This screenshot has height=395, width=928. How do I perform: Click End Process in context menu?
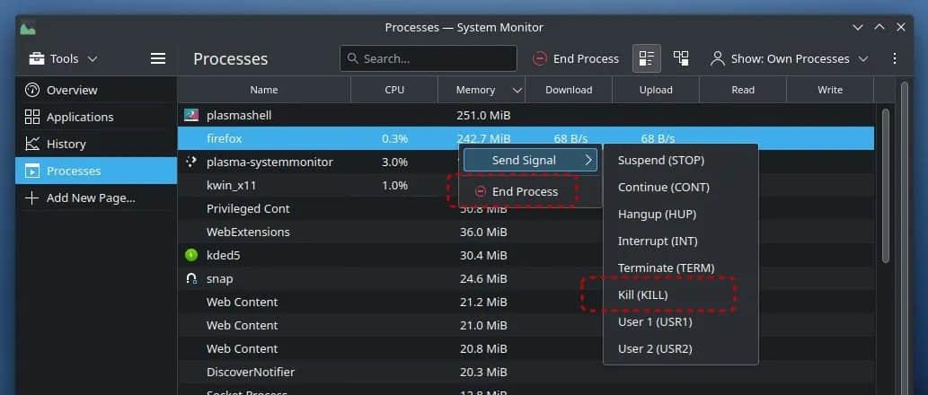tap(525, 191)
